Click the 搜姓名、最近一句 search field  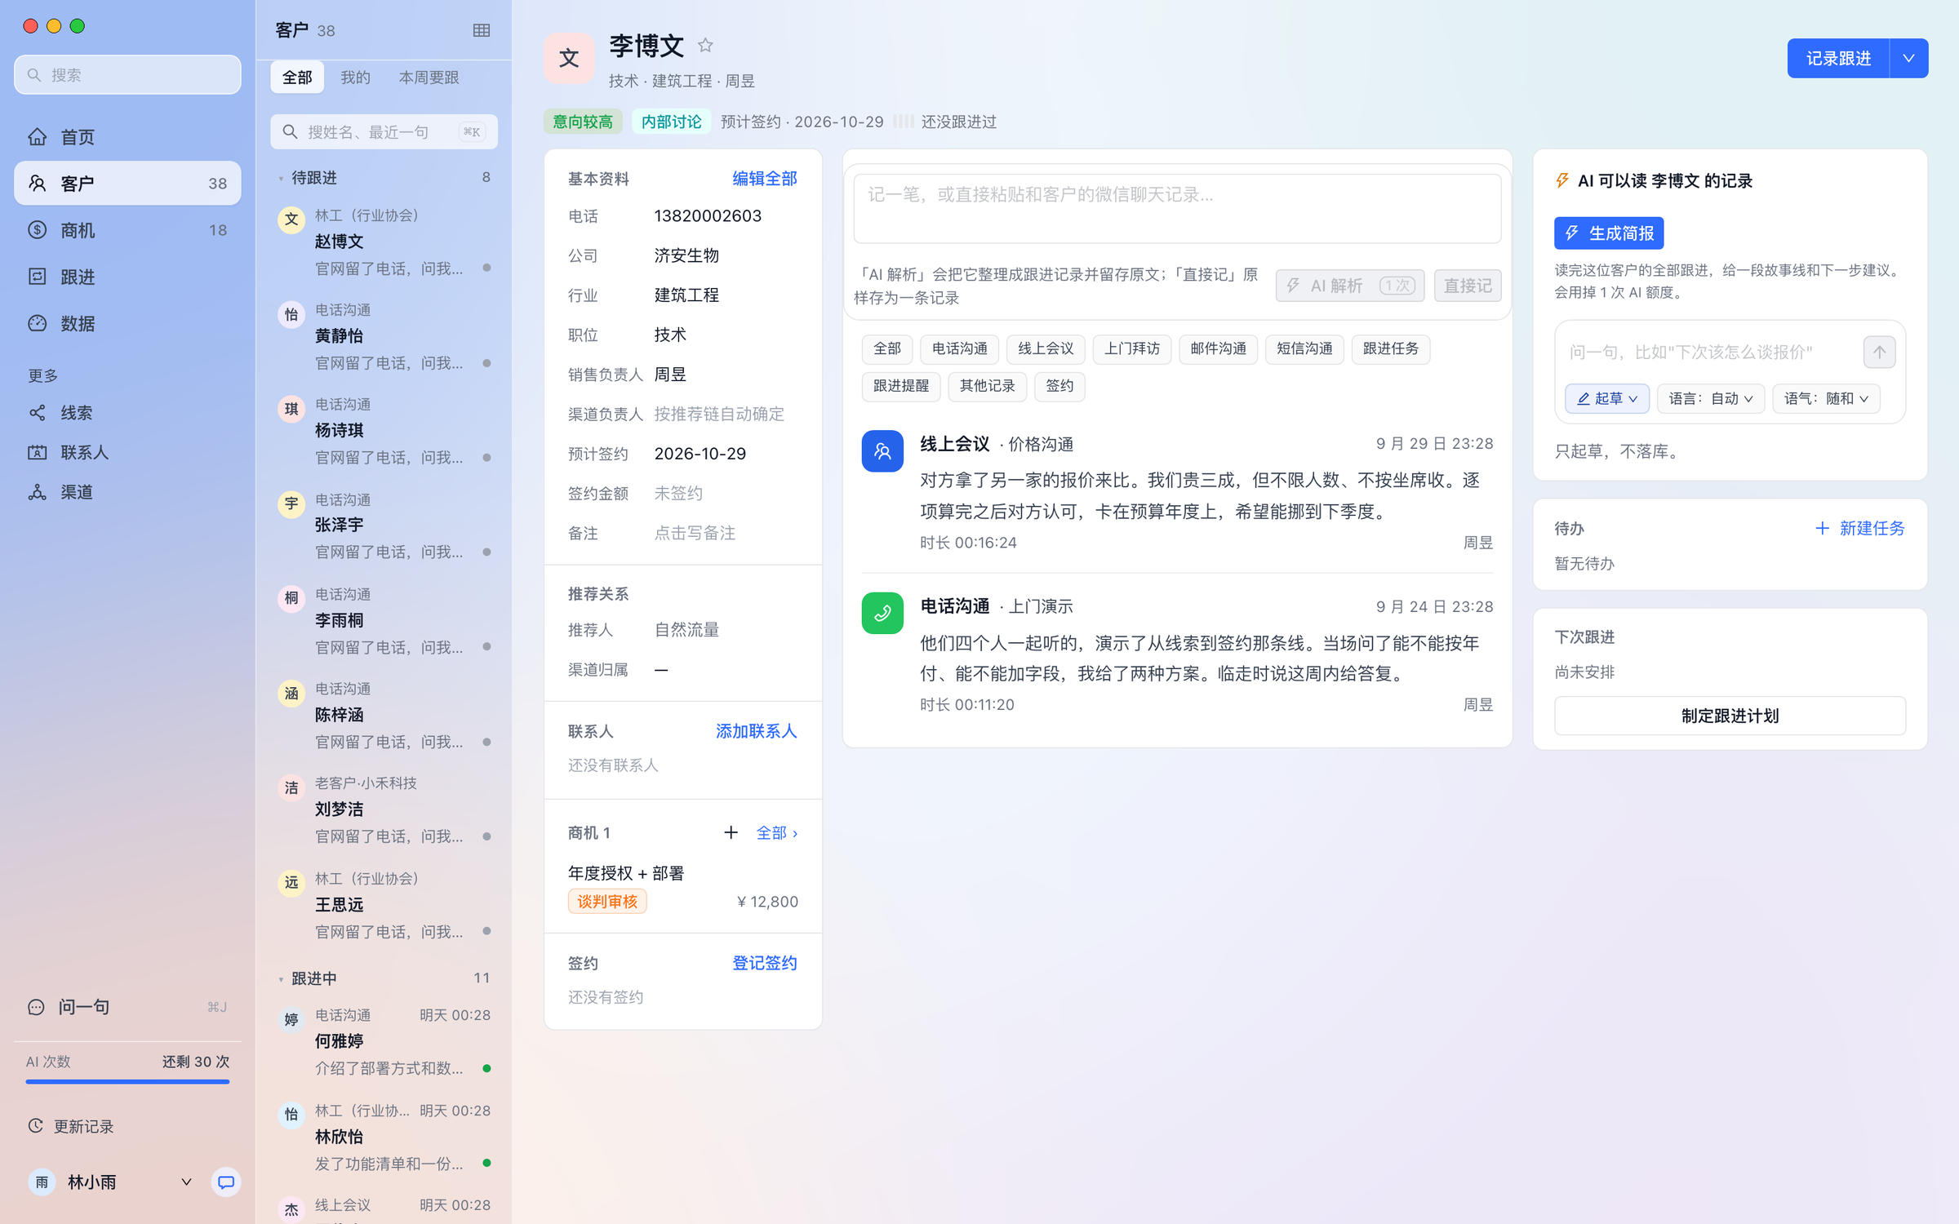pos(384,131)
